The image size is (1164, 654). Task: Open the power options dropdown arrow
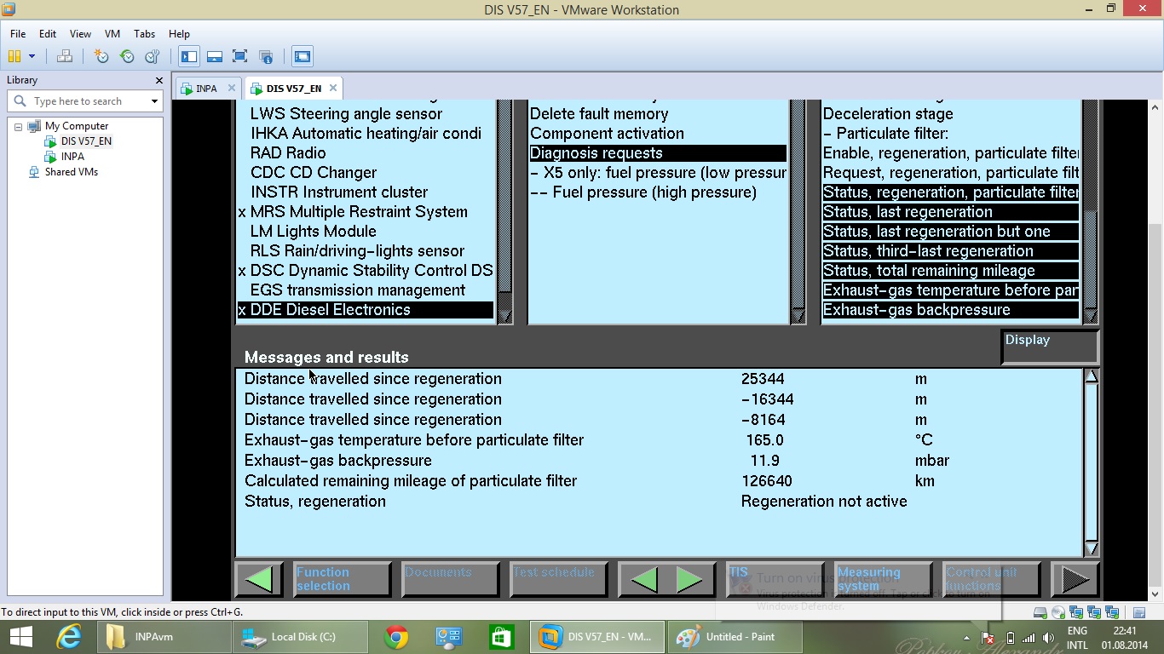point(32,56)
